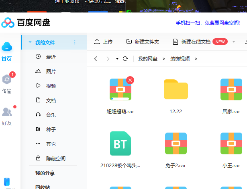Open the 好友 friends icon
The width and height of the screenshot is (247, 189).
coord(7,112)
